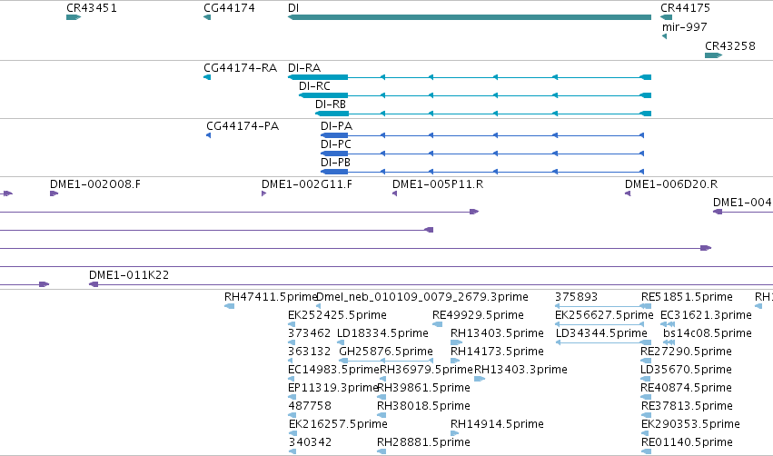Click the EK216257.5prime EST glyph
This screenshot has width=773, height=456.
pos(292,432)
